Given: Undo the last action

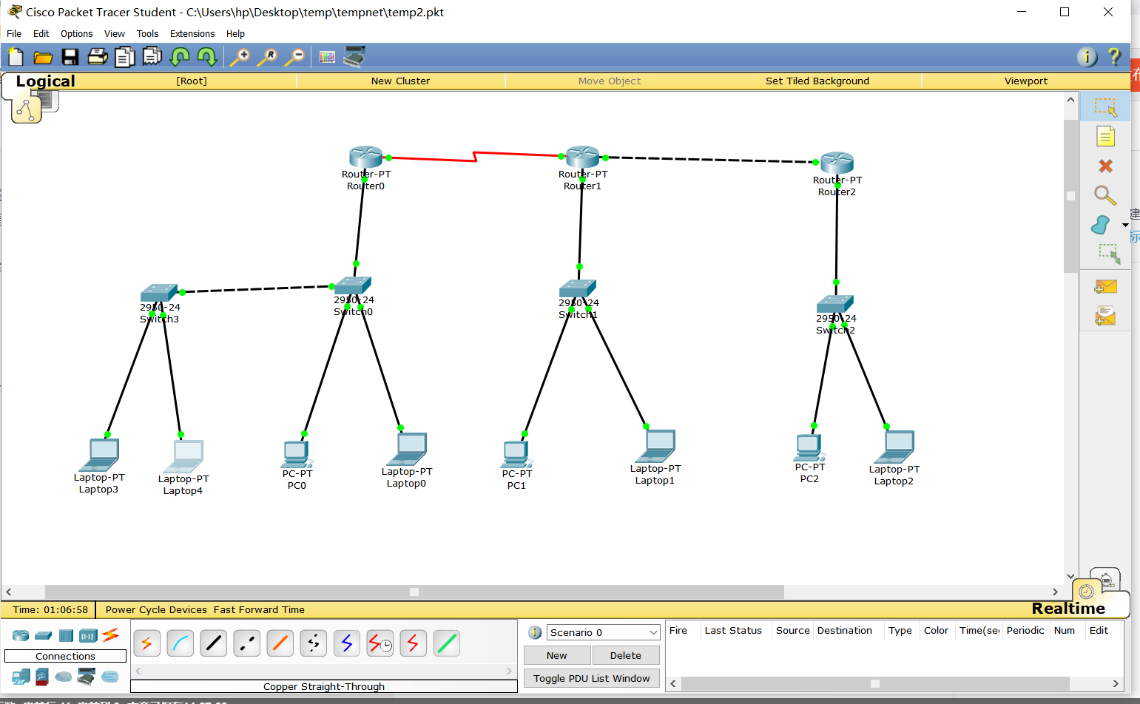Looking at the screenshot, I should coord(180,57).
